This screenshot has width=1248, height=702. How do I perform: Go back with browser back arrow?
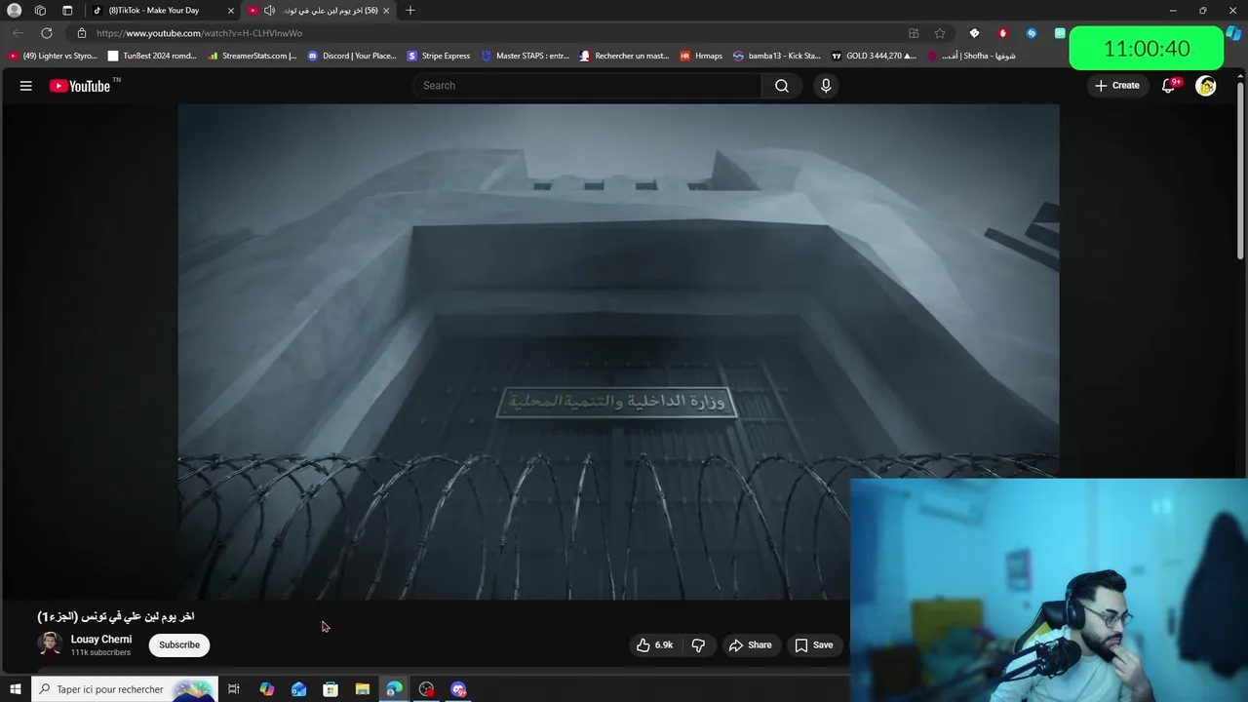(x=18, y=33)
